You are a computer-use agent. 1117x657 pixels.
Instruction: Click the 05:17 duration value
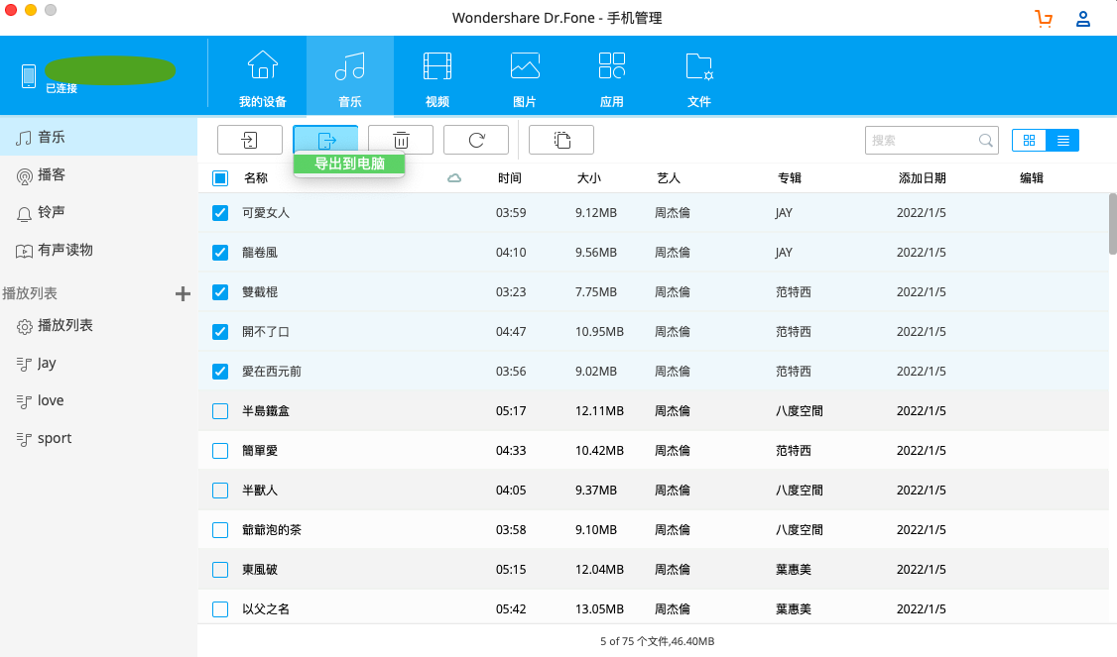[x=511, y=411]
